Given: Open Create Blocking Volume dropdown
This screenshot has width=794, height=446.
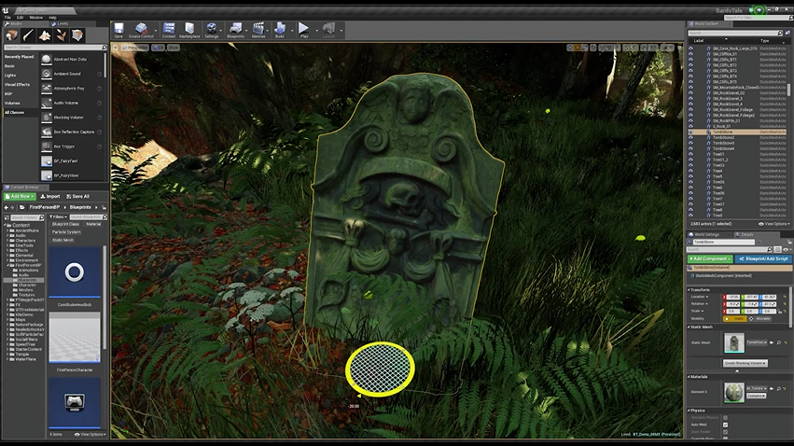Looking at the screenshot, I should click(x=745, y=363).
